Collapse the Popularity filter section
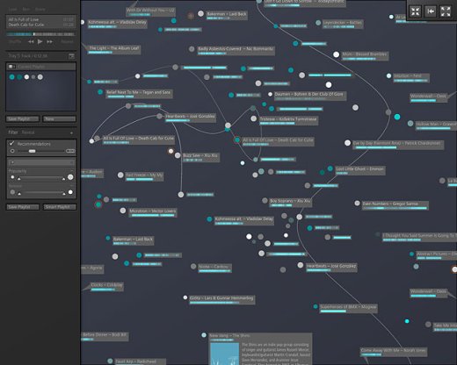The height and width of the screenshot is (365, 457). tap(71, 170)
